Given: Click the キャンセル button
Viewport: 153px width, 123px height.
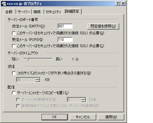Looking at the screenshot, I should (x=83, y=117).
